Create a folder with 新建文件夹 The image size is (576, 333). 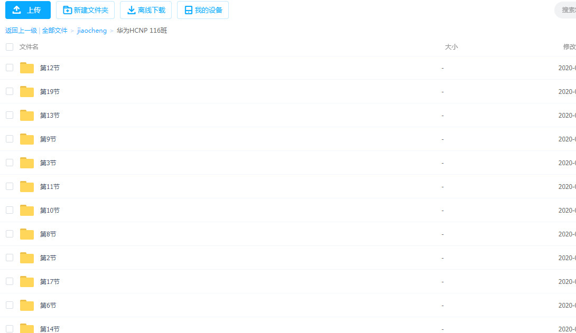85,10
